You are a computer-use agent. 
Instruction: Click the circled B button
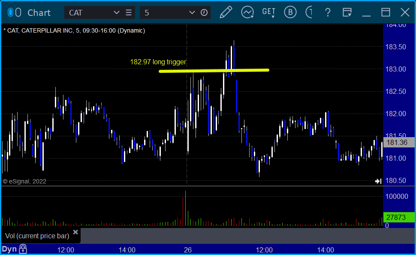290,12
